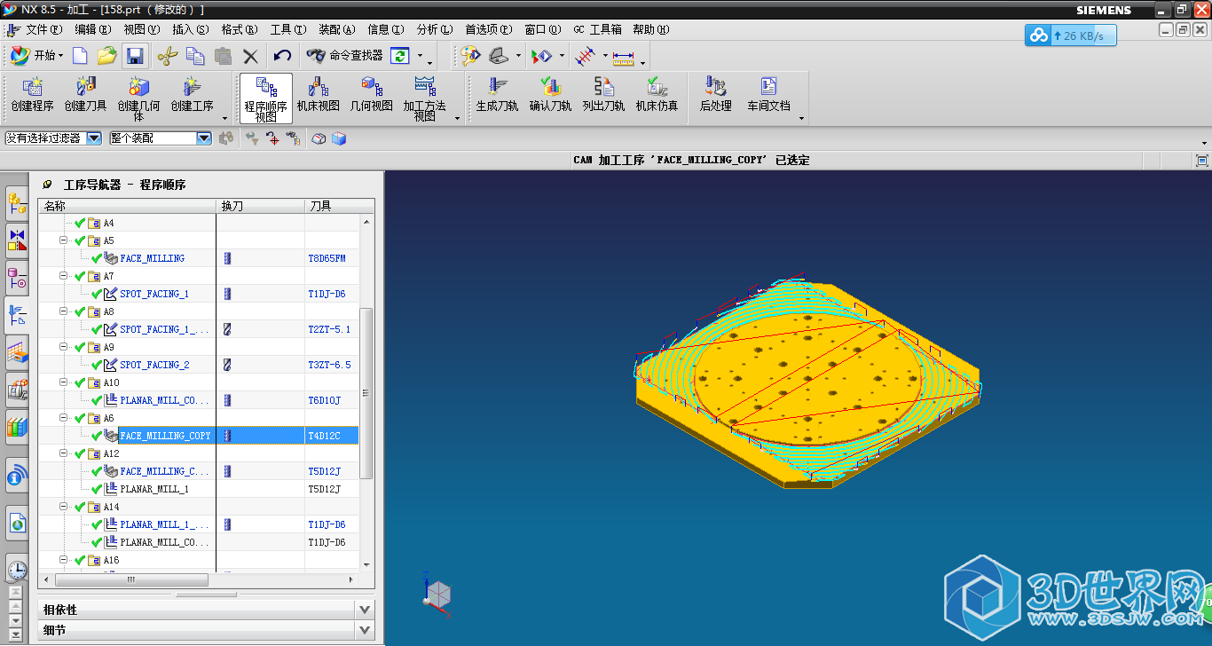The image size is (1212, 646).
Task: Click the New file icon
Action: 80,56
